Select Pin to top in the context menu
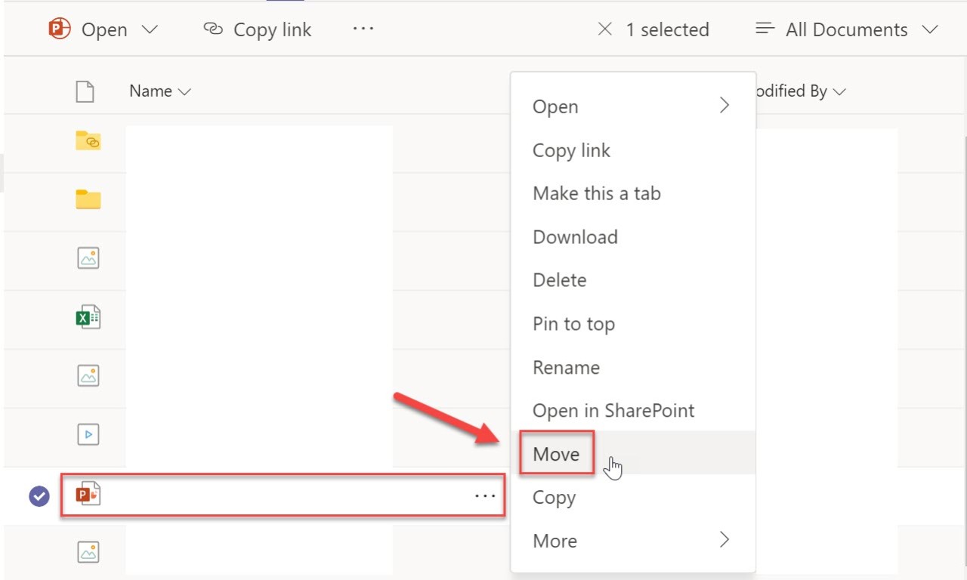This screenshot has width=967, height=580. point(573,323)
